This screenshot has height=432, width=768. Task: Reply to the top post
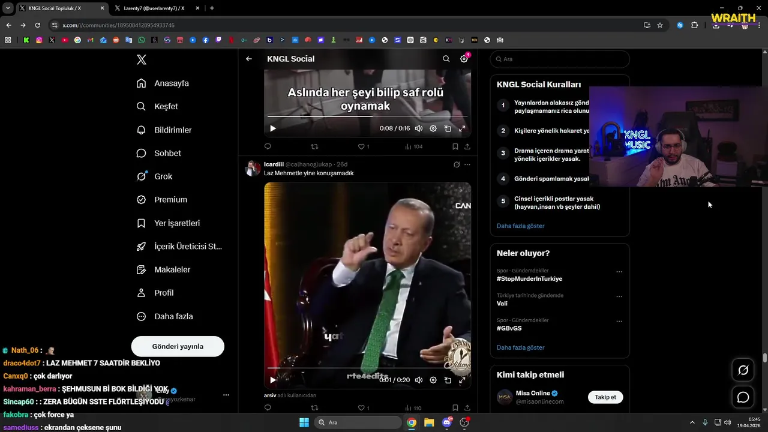(x=268, y=146)
